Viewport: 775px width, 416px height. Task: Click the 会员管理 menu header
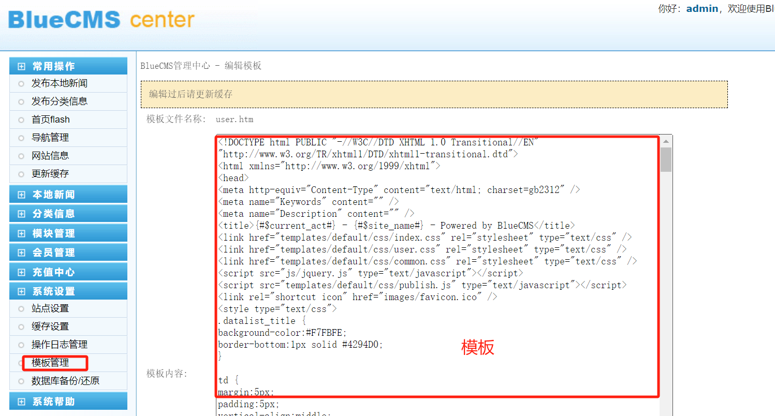[x=68, y=252]
